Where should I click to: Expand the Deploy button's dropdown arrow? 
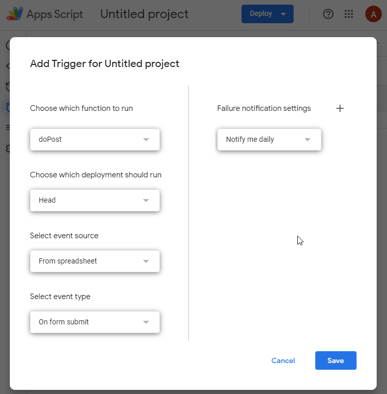[x=283, y=14]
